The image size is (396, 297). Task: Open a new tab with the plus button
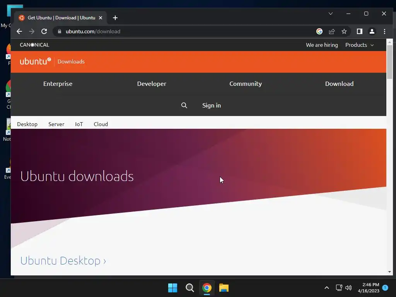tap(115, 18)
